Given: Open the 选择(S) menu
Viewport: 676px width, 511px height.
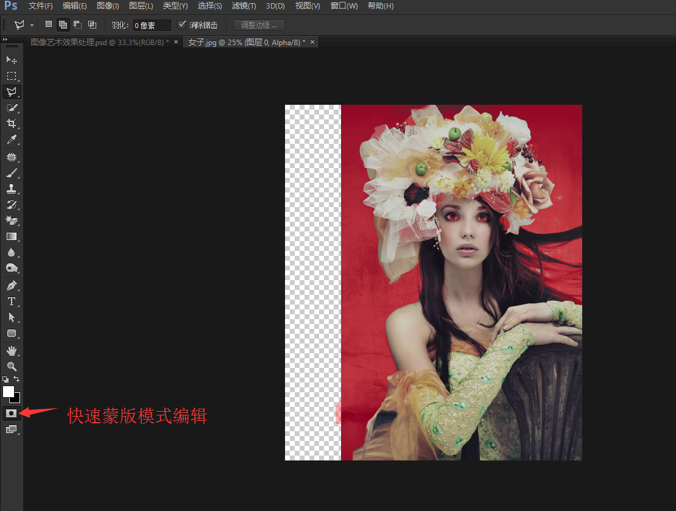Looking at the screenshot, I should point(209,5).
